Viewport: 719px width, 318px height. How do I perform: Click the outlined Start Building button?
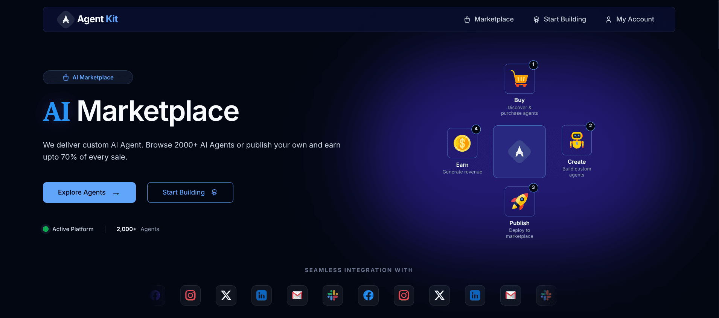pyautogui.click(x=190, y=192)
